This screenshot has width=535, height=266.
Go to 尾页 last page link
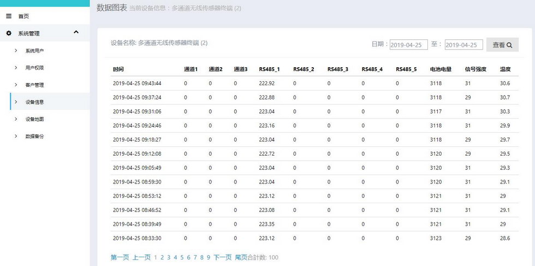(x=241, y=257)
